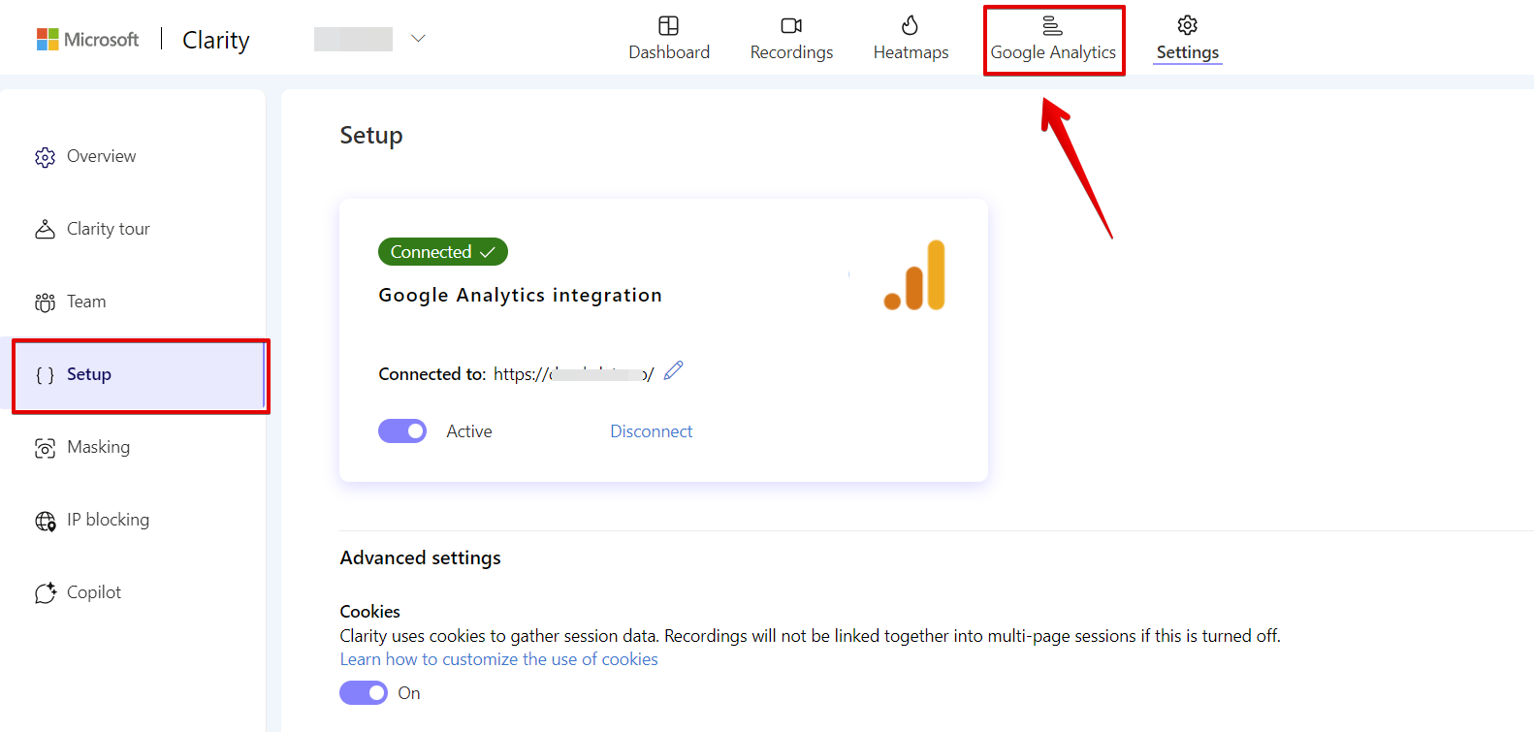
Task: Open the Dashboard tab label
Action: coord(669,52)
